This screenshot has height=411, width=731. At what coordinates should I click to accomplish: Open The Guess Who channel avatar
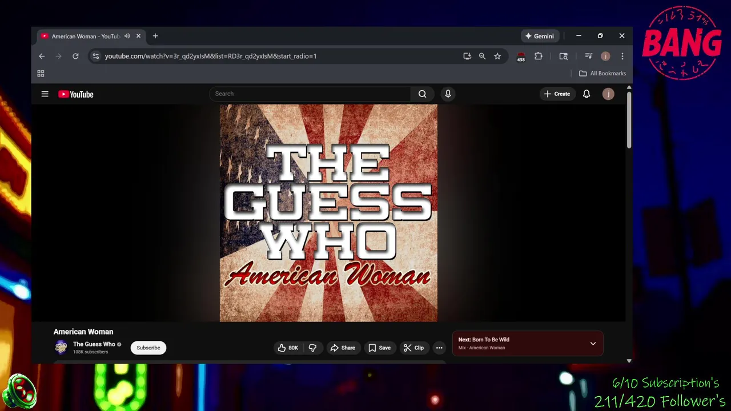[61, 348]
